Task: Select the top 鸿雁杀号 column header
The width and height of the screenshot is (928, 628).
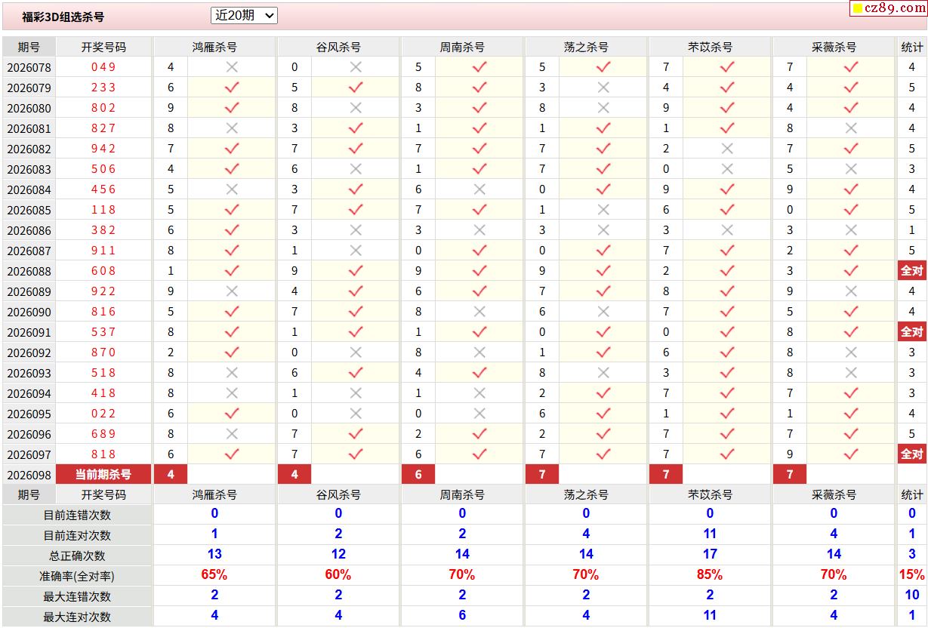Action: click(215, 47)
